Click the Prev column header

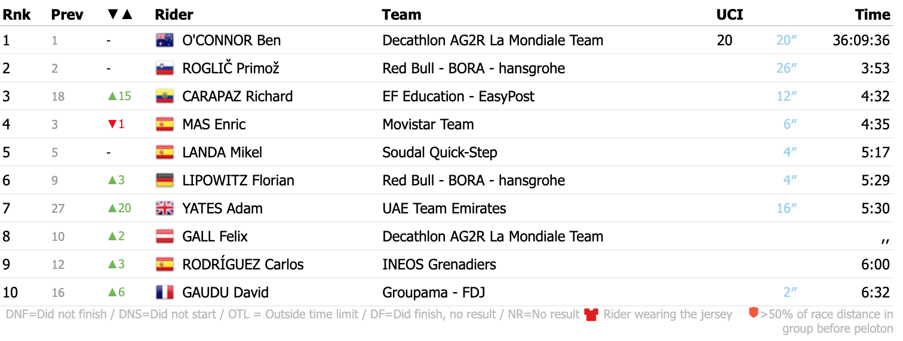tap(67, 14)
